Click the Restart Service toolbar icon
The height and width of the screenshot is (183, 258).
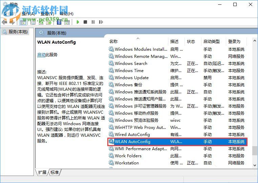click(101, 22)
